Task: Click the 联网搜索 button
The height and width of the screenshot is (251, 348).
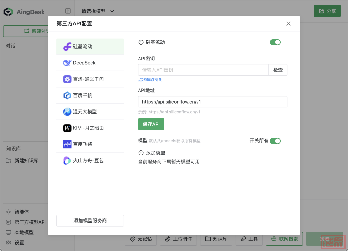Action: (x=285, y=239)
